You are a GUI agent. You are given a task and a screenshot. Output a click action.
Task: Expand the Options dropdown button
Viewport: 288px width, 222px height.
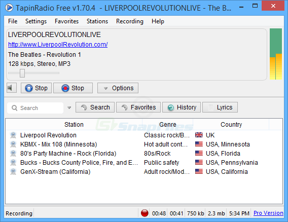pyautogui.click(x=118, y=88)
